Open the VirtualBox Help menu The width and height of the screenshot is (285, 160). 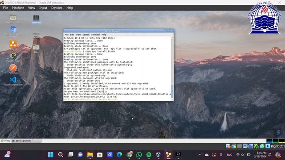[x=69, y=8]
